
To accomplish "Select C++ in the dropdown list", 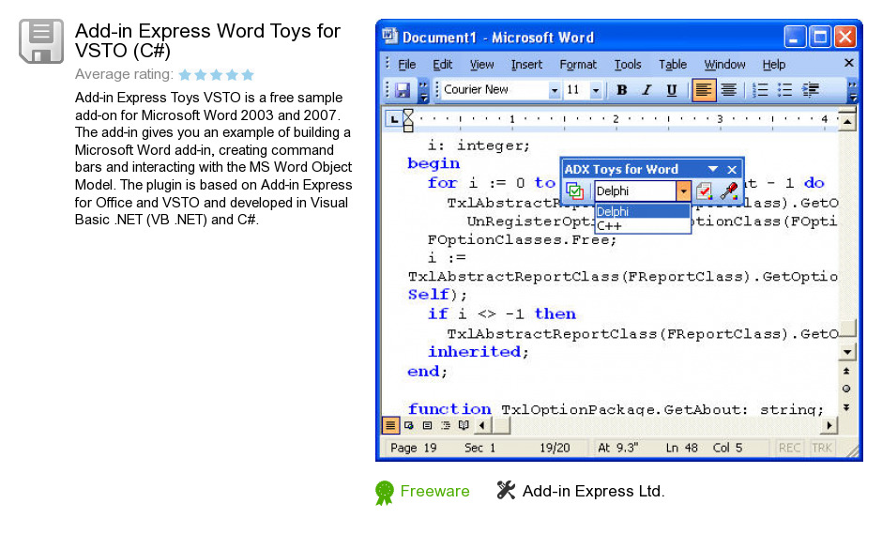I will (x=643, y=225).
